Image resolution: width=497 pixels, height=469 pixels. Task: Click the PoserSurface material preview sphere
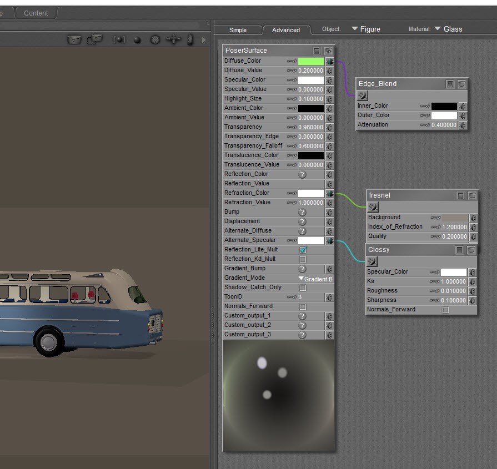click(x=279, y=395)
